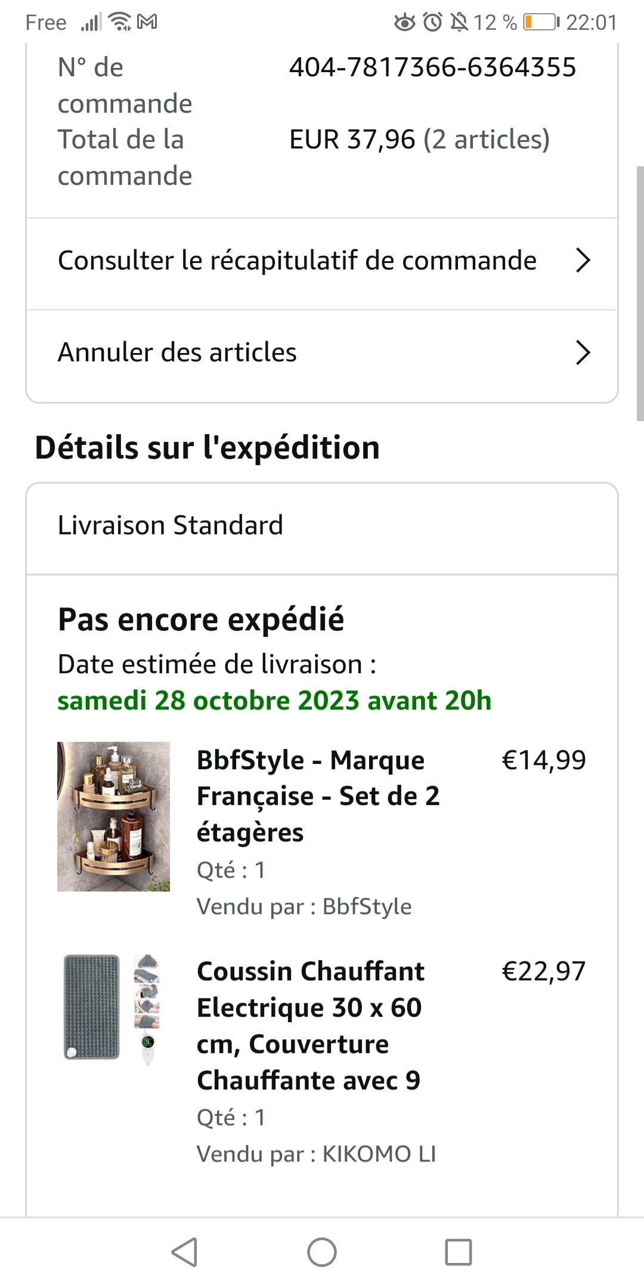Screen dimensions: 644x1288
Task: Tap the muted bell status icon
Action: (x=459, y=22)
